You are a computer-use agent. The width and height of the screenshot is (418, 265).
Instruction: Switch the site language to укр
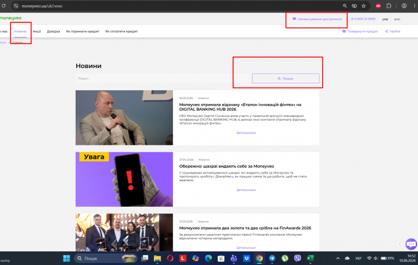point(385,19)
